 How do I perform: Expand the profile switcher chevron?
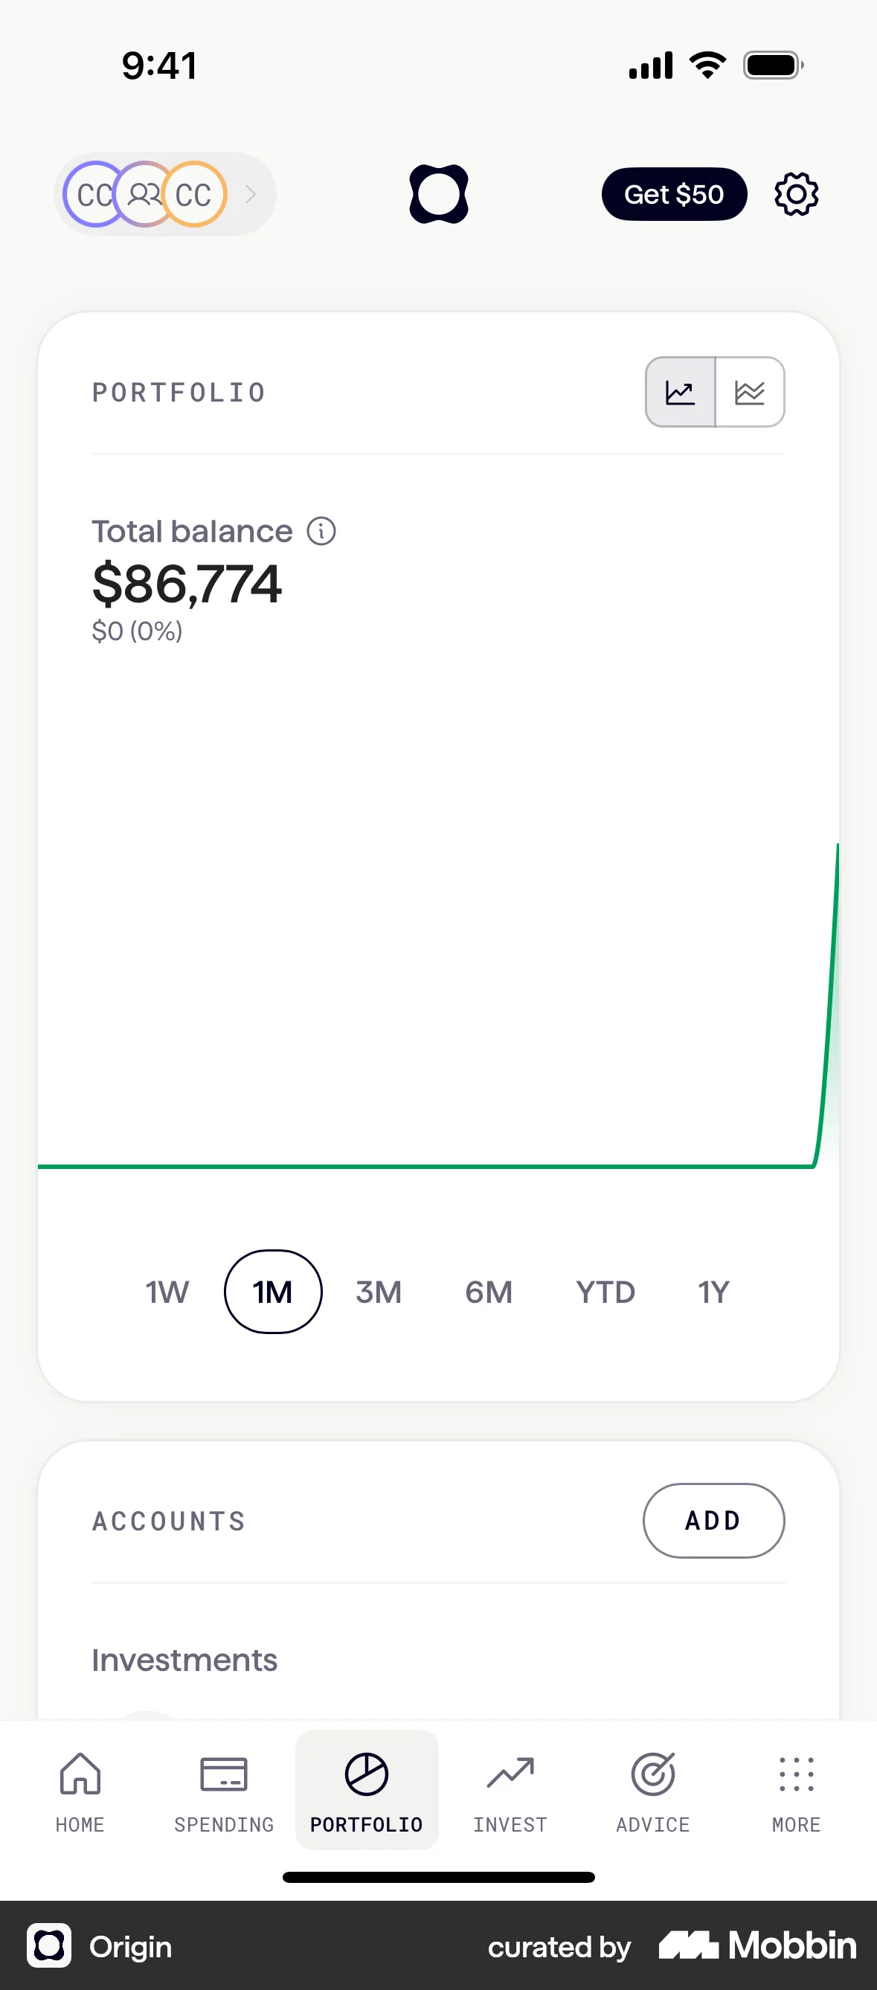251,194
